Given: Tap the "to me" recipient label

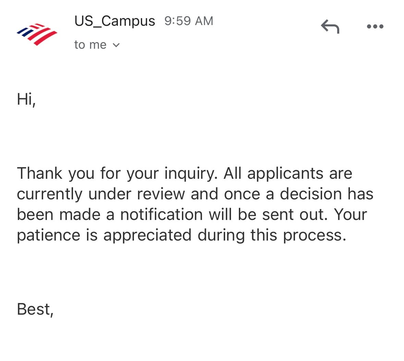Looking at the screenshot, I should [x=90, y=45].
